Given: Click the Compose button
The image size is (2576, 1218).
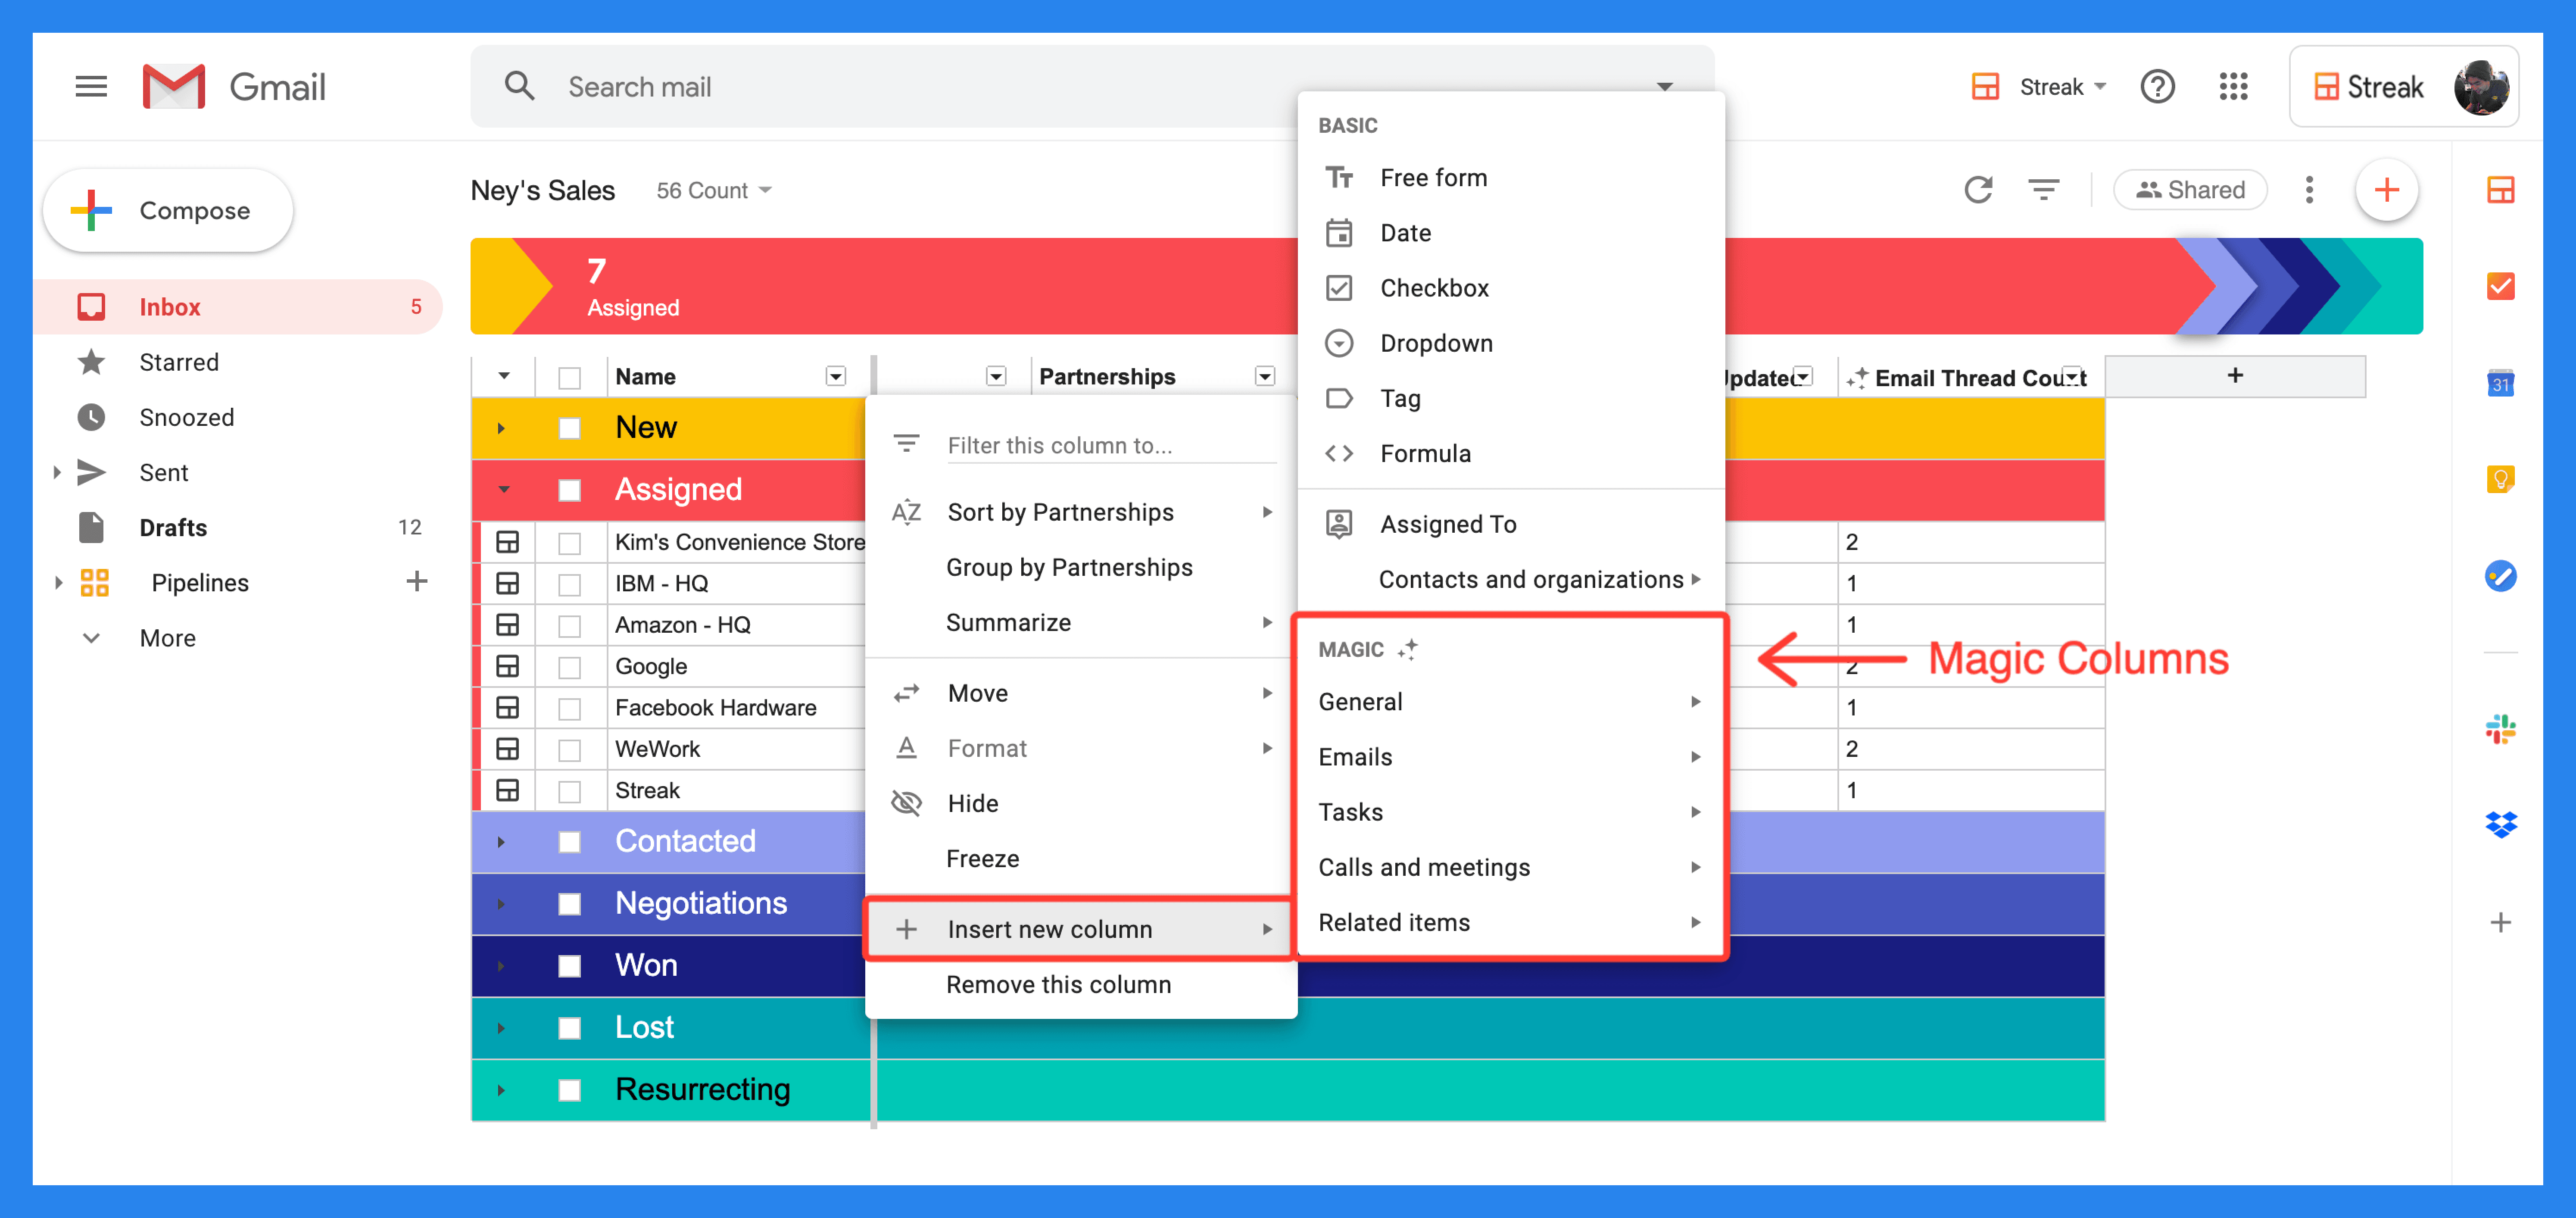Looking at the screenshot, I should tap(168, 210).
